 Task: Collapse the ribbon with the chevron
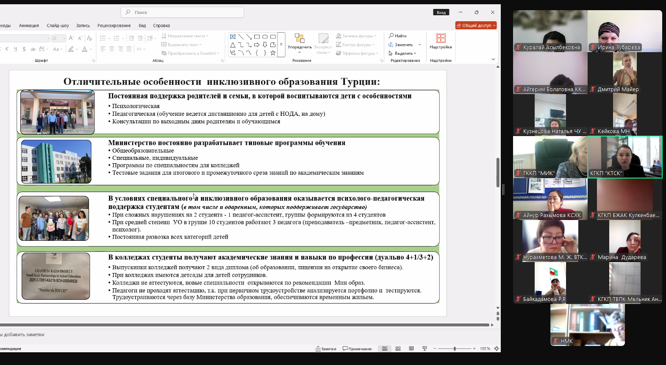point(493,59)
